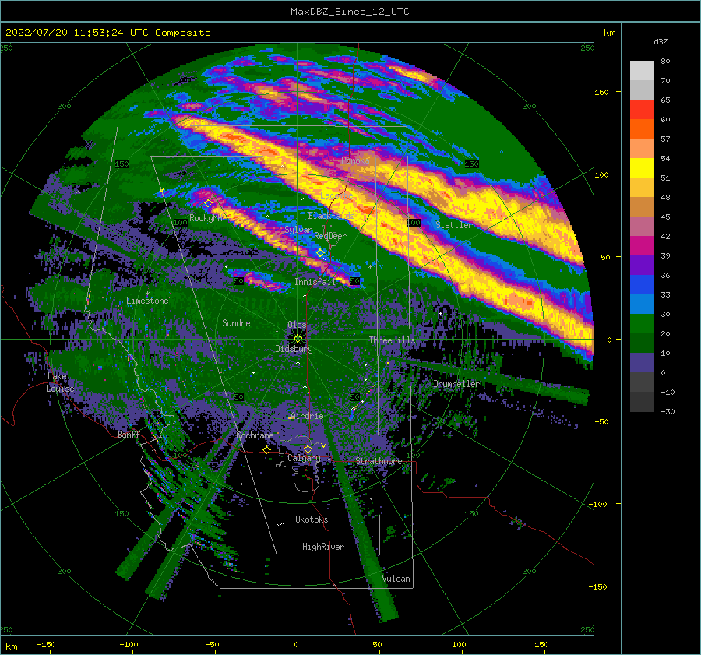Click the HighRiver label
This screenshot has width=701, height=655.
(323, 547)
